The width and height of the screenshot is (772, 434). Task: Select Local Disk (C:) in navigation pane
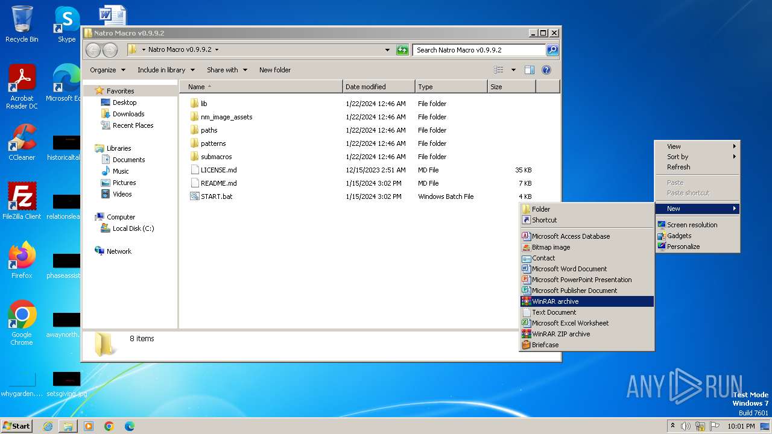click(133, 228)
